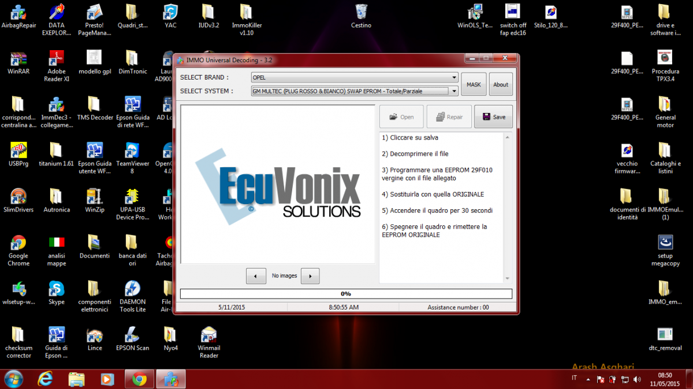The height and width of the screenshot is (389, 693).
Task: Click the Repair button
Action: pyautogui.click(x=449, y=116)
